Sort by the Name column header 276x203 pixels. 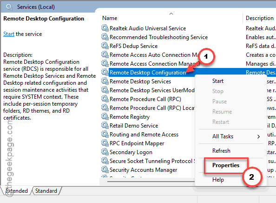click(110, 18)
